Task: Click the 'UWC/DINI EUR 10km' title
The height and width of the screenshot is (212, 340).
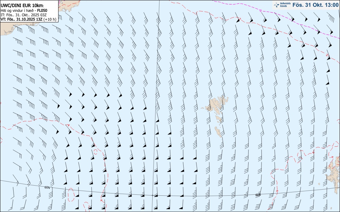Action: [22, 6]
